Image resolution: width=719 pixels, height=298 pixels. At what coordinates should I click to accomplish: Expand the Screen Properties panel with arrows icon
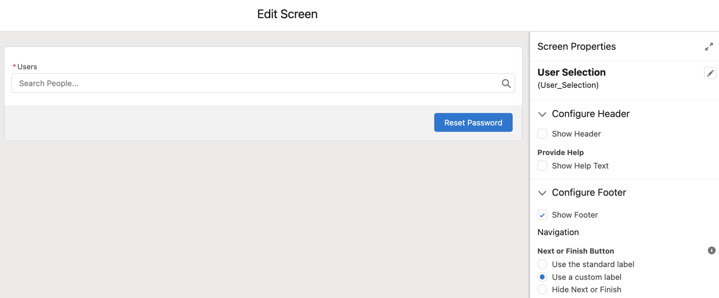pos(709,47)
